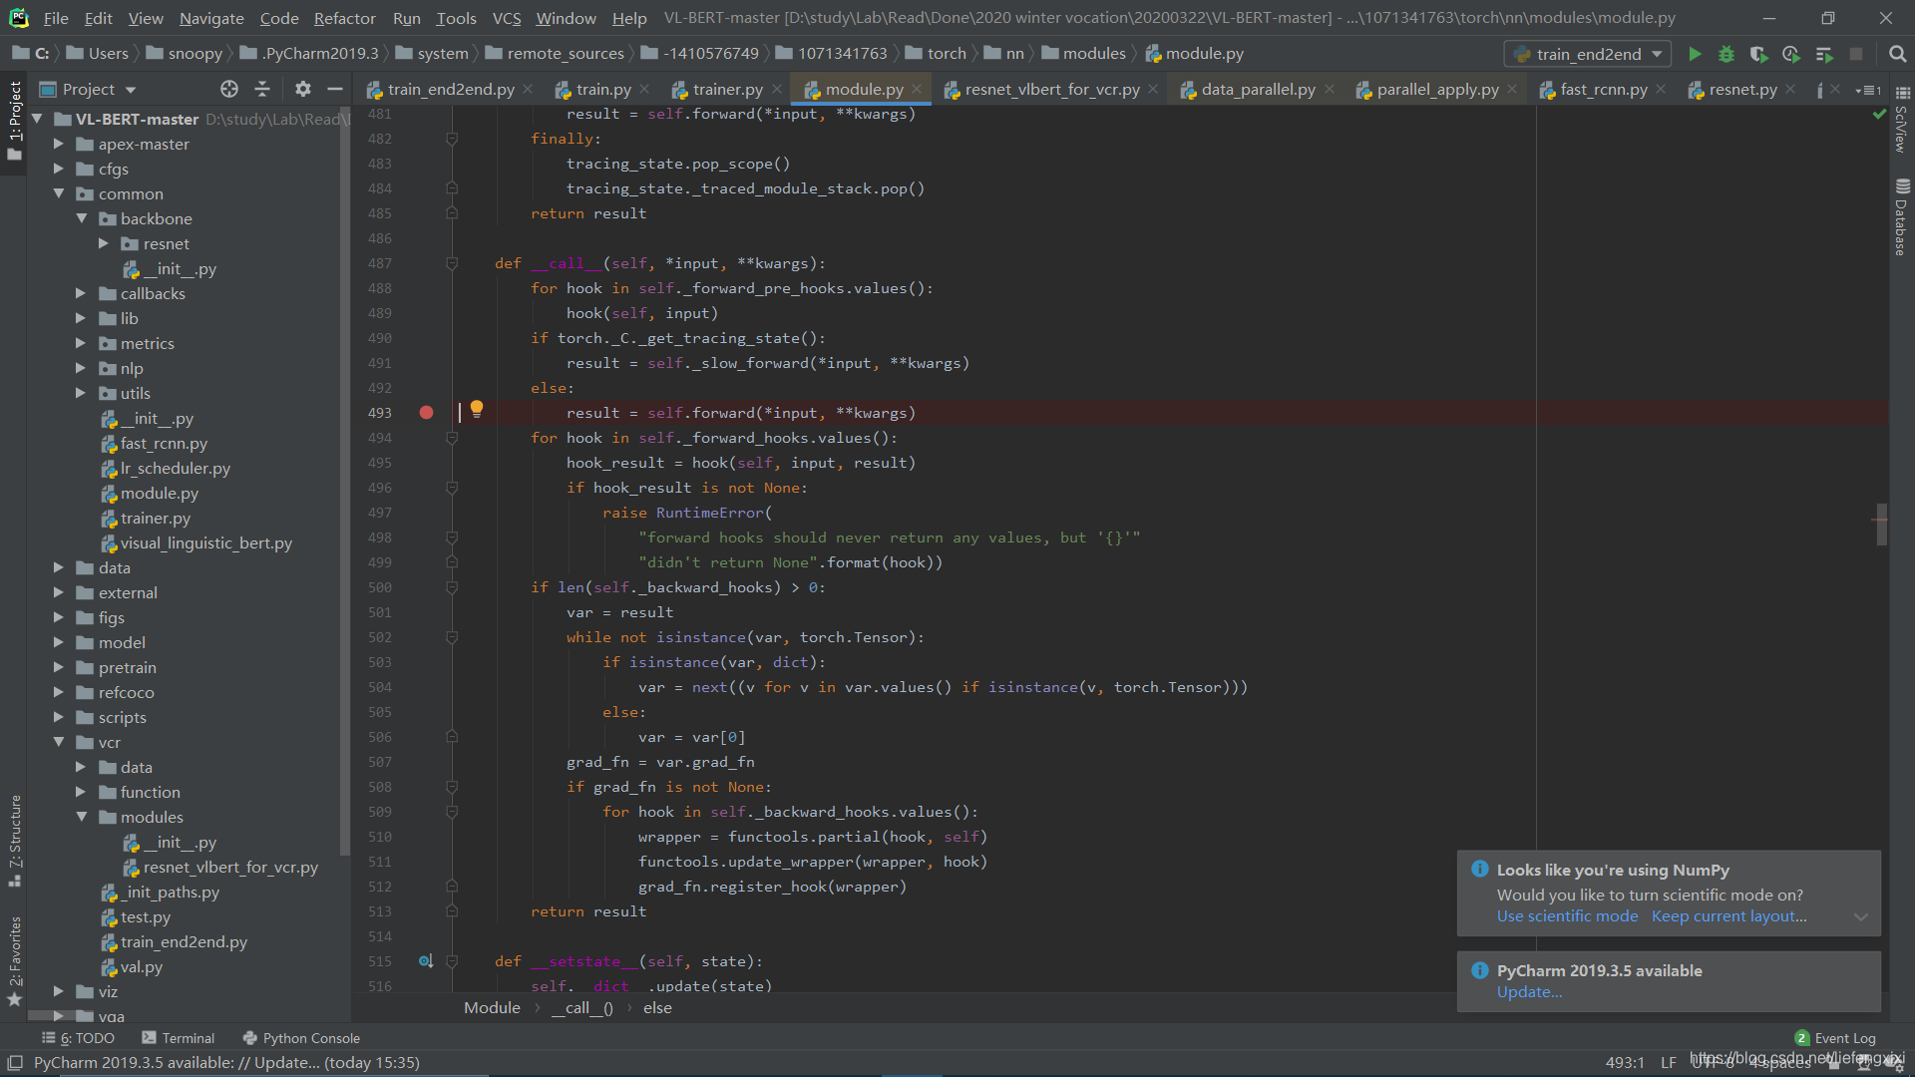Open the Refactor menu
The image size is (1915, 1077).
pyautogui.click(x=344, y=18)
